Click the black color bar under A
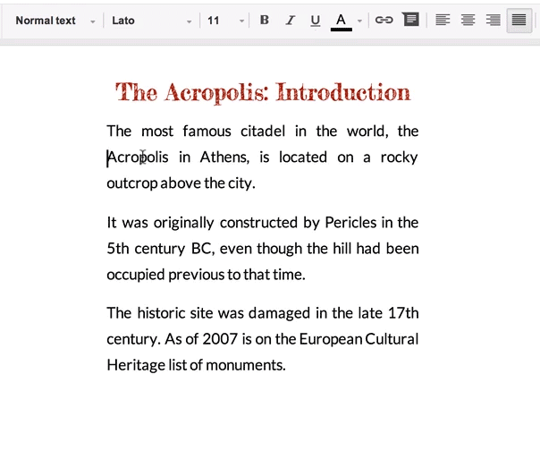Screen dimensions: 540x476 tap(341, 30)
